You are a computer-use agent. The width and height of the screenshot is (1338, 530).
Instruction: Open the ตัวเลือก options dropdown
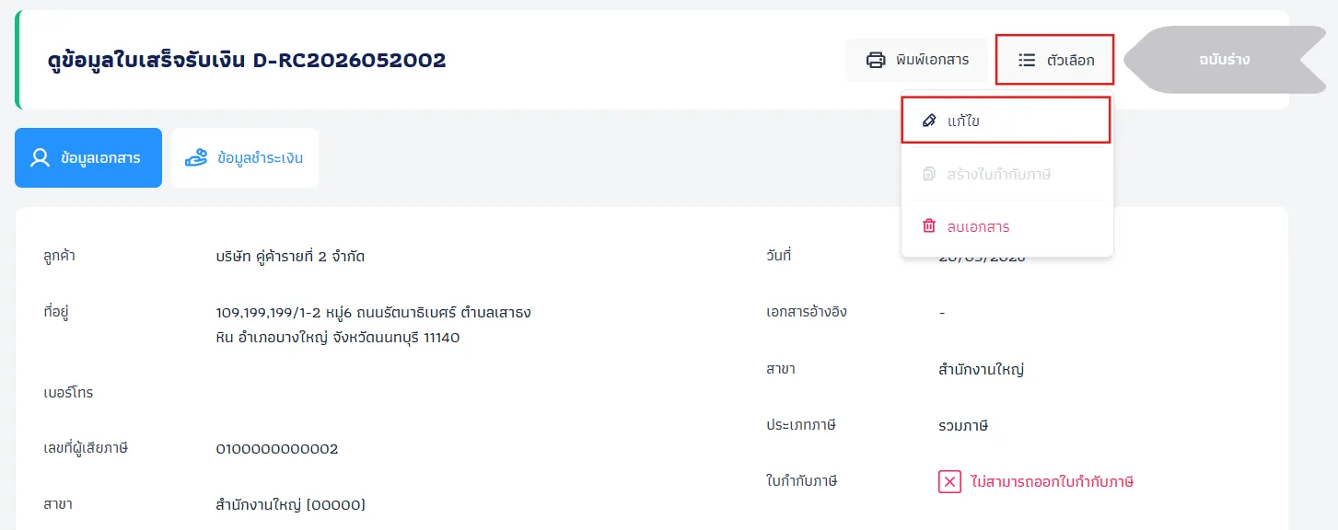tap(1055, 60)
